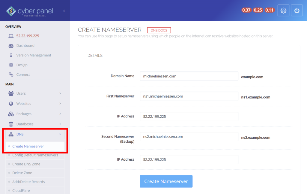Click IP Address field under Second Nameserver
Viewport: 307px width, 194px height.
click(189, 159)
